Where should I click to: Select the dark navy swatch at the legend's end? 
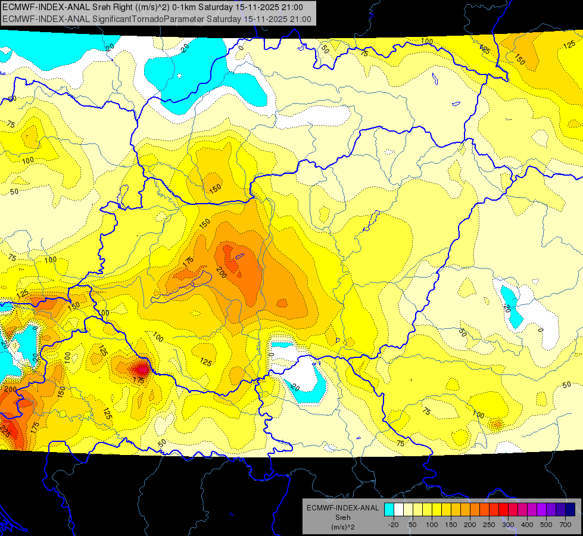[x=570, y=510]
